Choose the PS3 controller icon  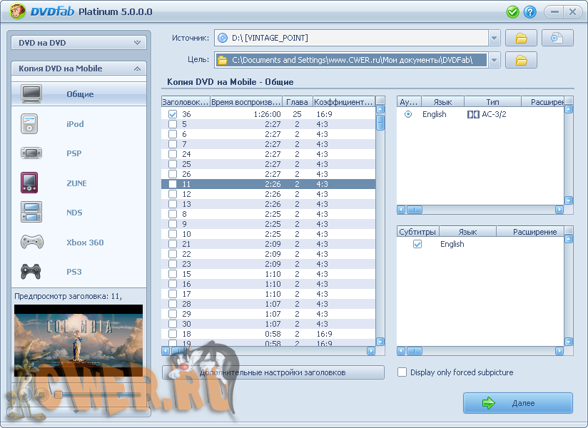tap(31, 271)
